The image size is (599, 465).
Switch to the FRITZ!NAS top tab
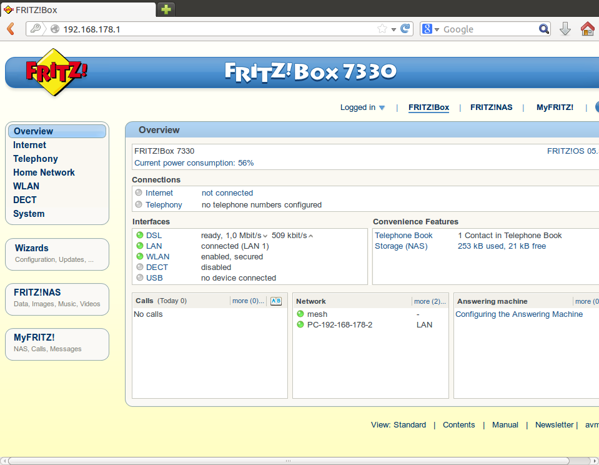491,107
